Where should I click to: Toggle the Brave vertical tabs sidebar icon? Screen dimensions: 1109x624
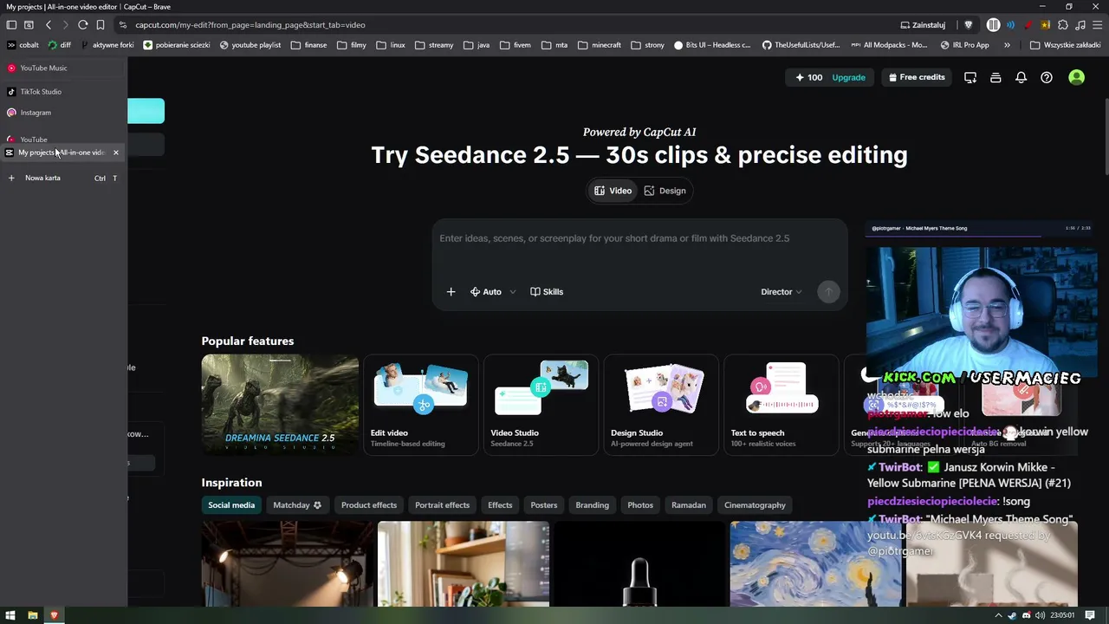(11, 25)
